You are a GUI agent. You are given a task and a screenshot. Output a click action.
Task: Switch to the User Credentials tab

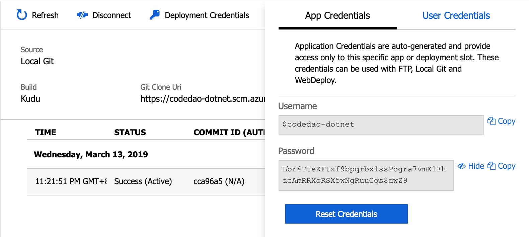click(456, 16)
